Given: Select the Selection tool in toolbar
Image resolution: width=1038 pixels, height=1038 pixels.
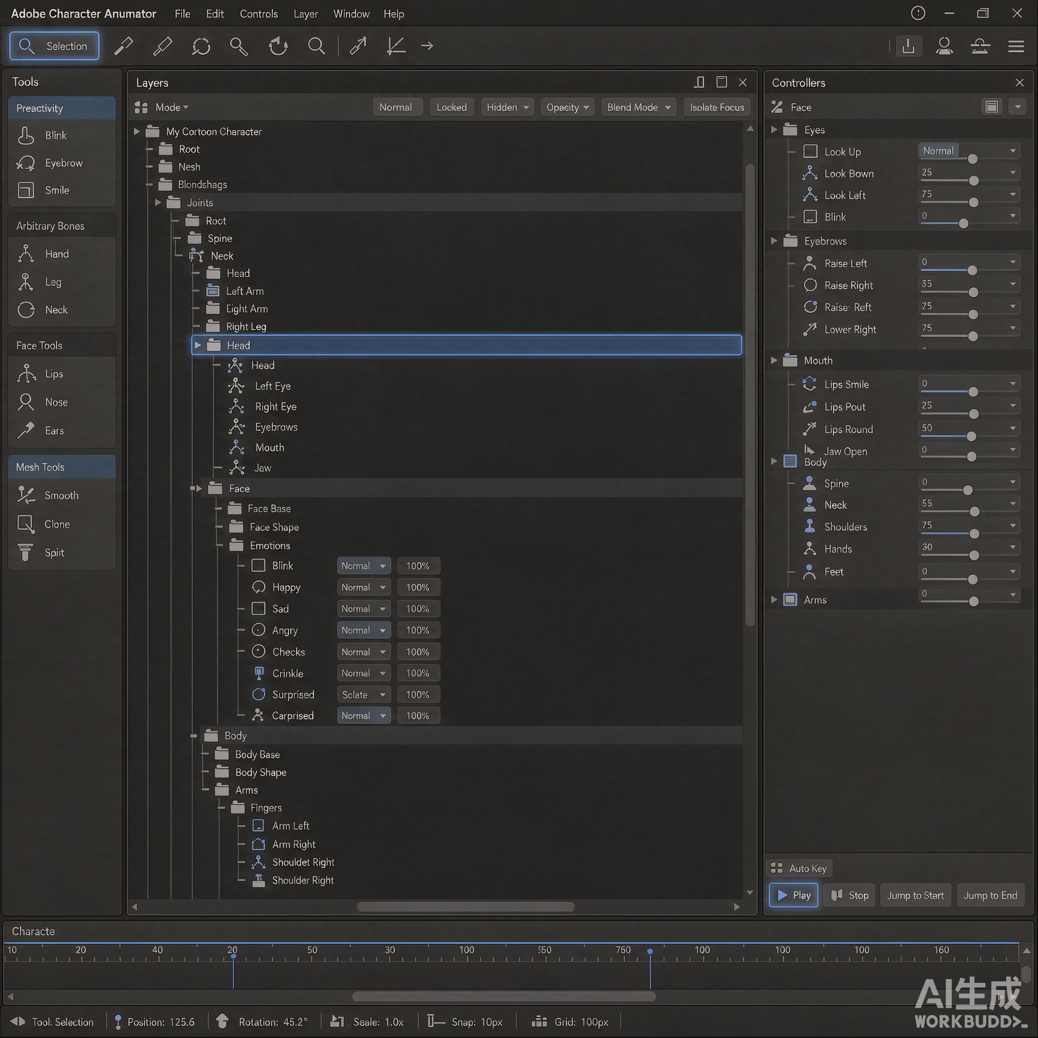Looking at the screenshot, I should pyautogui.click(x=54, y=46).
